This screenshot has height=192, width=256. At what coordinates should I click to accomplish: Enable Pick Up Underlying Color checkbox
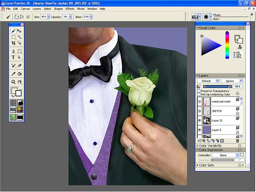[198, 95]
